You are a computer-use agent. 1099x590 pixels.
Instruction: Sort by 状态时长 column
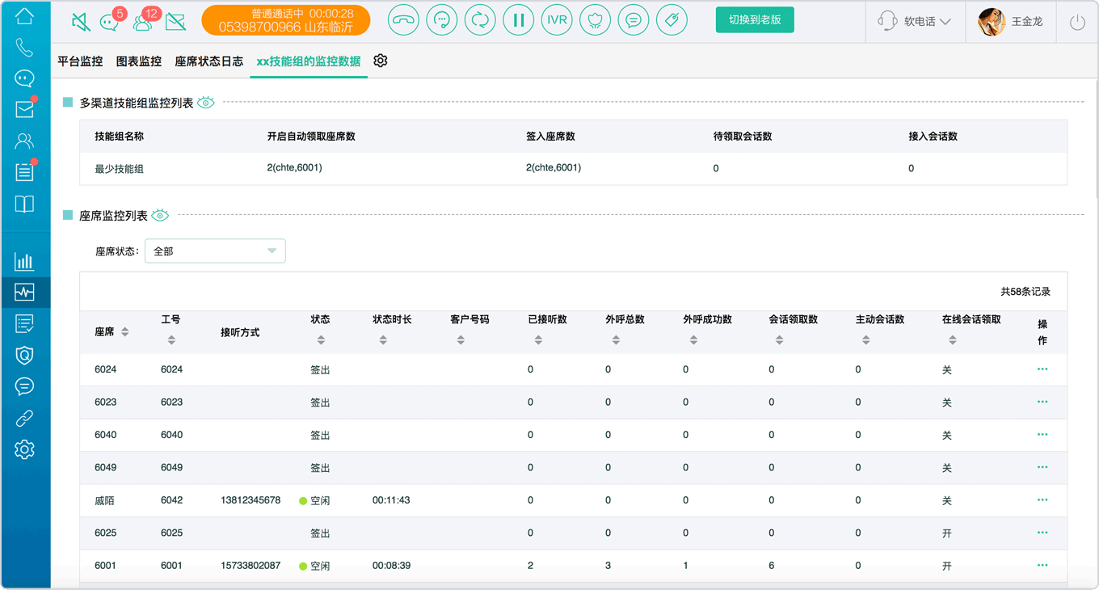(383, 341)
